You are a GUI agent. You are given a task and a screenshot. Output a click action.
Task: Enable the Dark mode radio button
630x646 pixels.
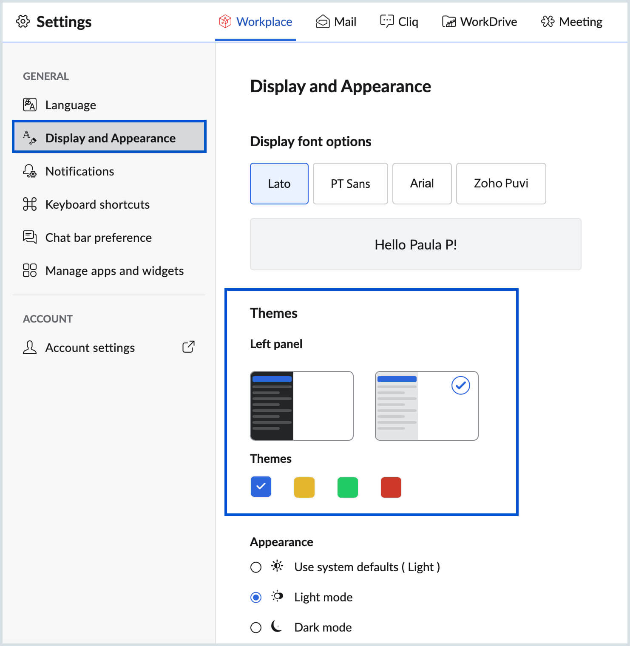click(256, 628)
